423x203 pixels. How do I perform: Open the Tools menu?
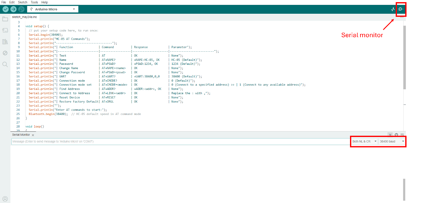(x=34, y=2)
